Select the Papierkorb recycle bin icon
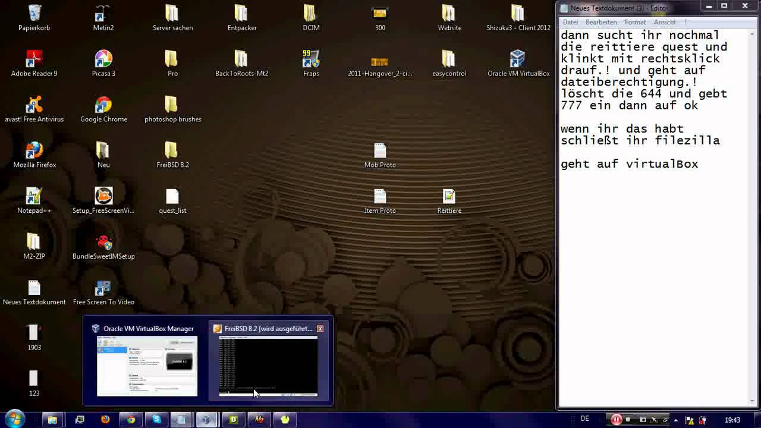Viewport: 761px width, 428px height. point(34,17)
